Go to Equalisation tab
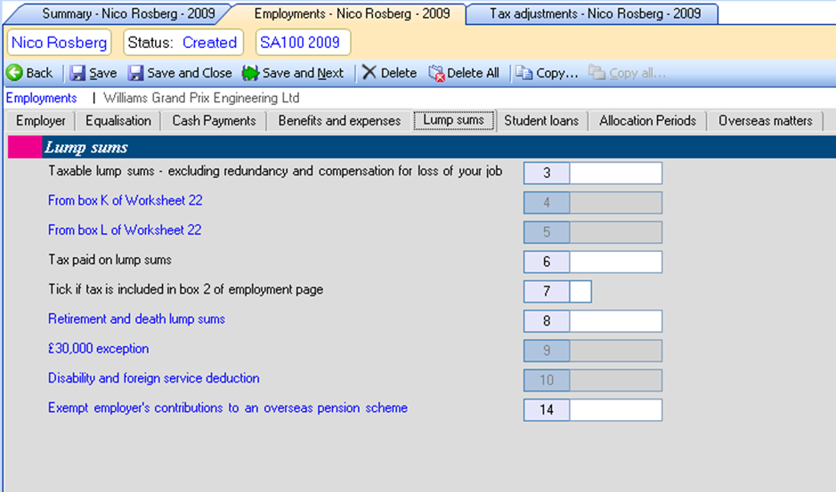Image resolution: width=836 pixels, height=492 pixels. pyautogui.click(x=118, y=121)
